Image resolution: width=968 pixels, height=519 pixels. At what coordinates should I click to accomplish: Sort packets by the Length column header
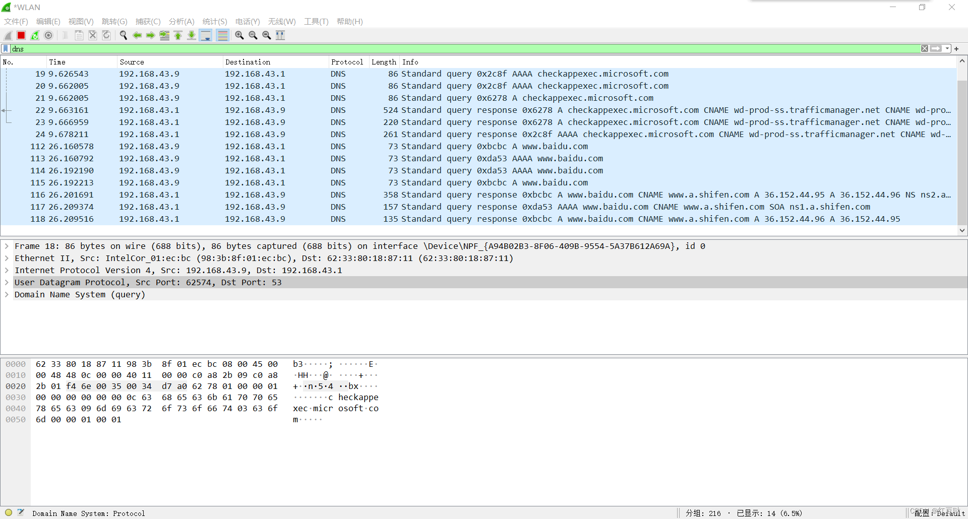[x=384, y=62]
